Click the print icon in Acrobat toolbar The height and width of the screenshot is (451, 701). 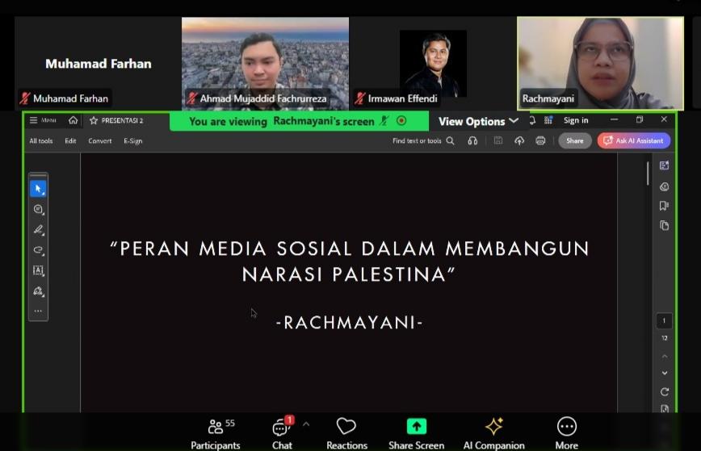click(540, 140)
